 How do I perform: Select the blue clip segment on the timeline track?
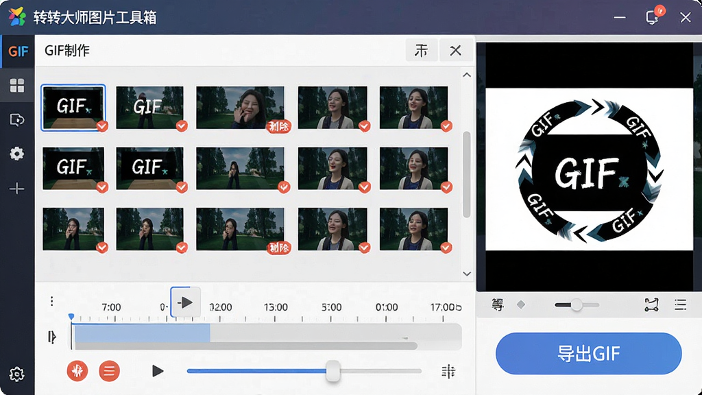click(143, 334)
